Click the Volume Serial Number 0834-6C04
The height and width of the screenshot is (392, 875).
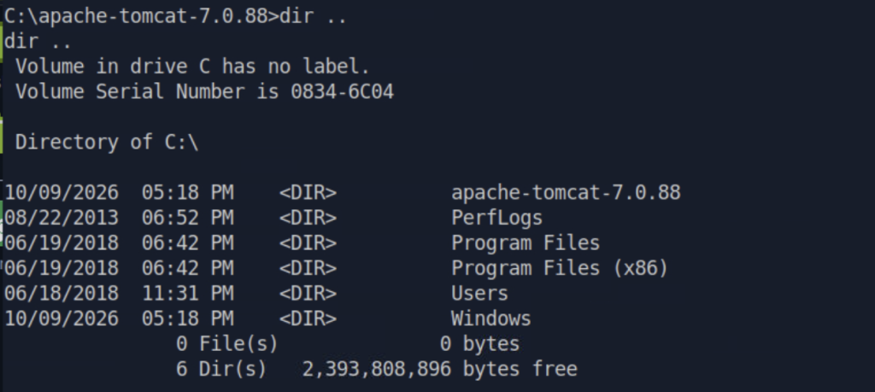coord(343,91)
